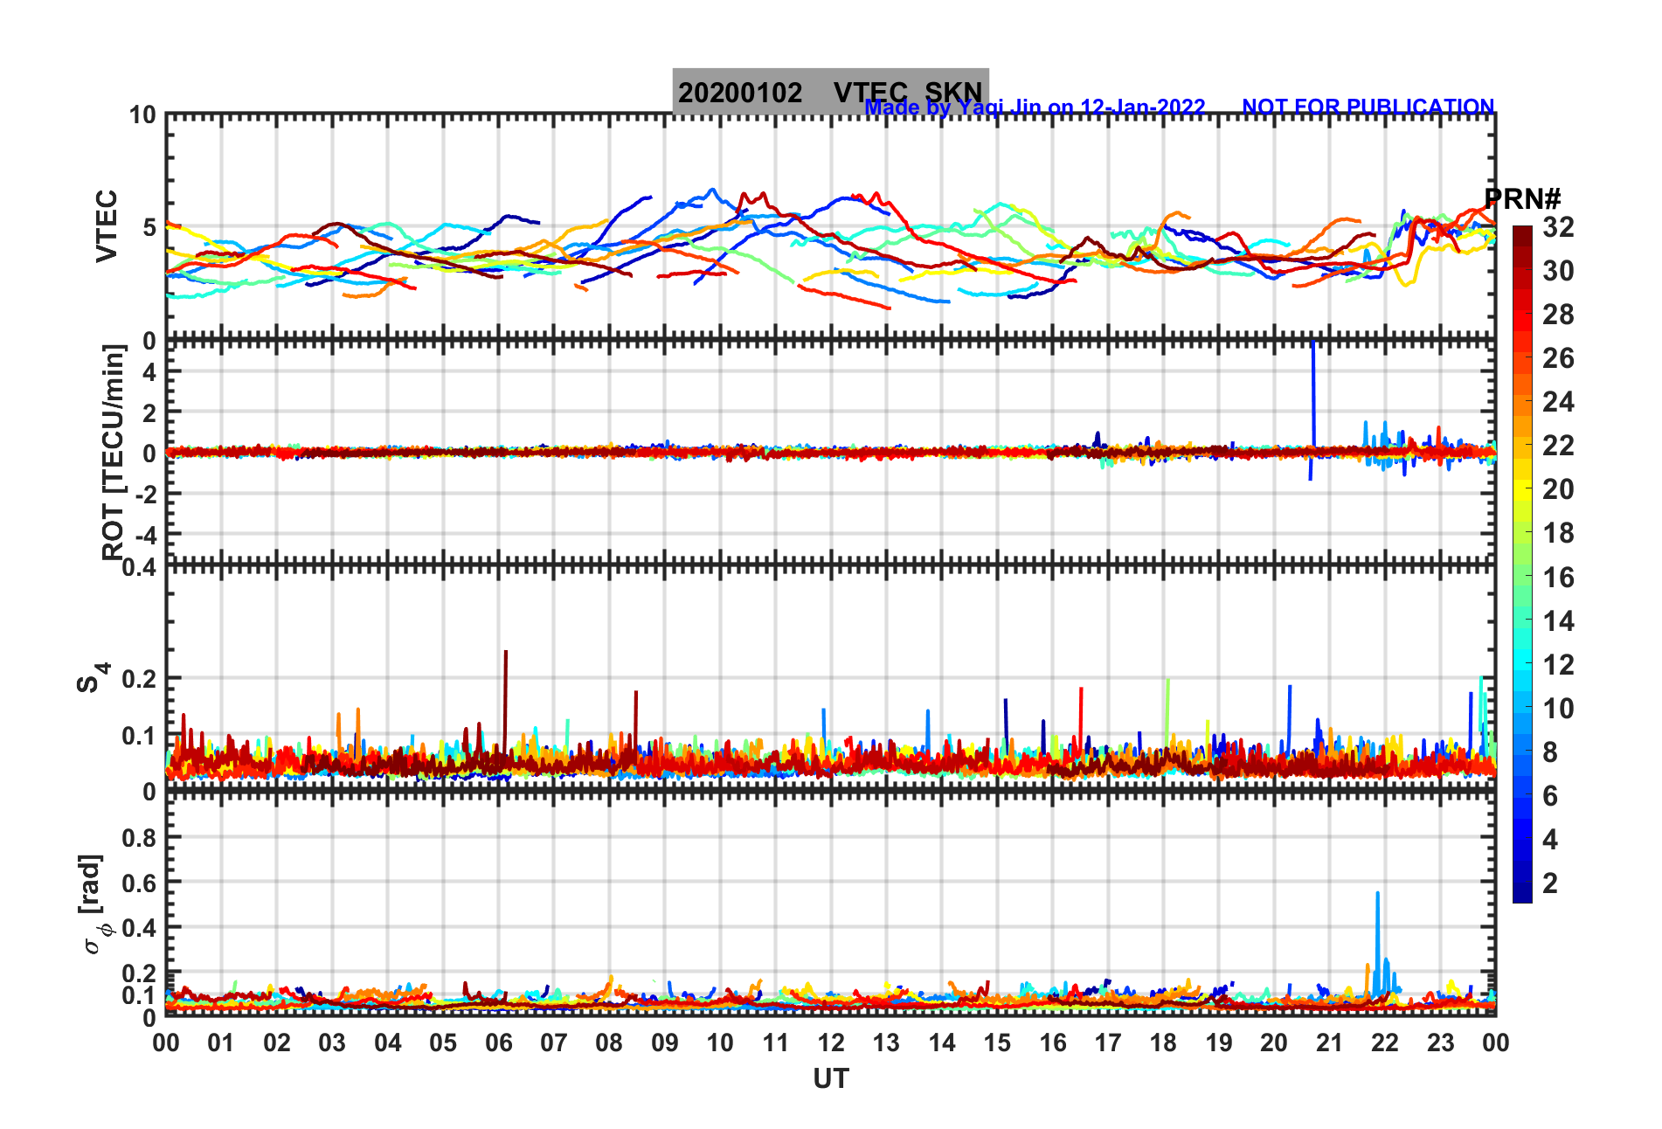This screenshot has height=1129, width=1662.
Task: Click x-axis tick label 12
Action: click(x=831, y=1042)
